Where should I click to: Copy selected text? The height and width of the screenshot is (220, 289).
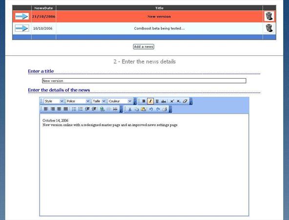pos(137,109)
